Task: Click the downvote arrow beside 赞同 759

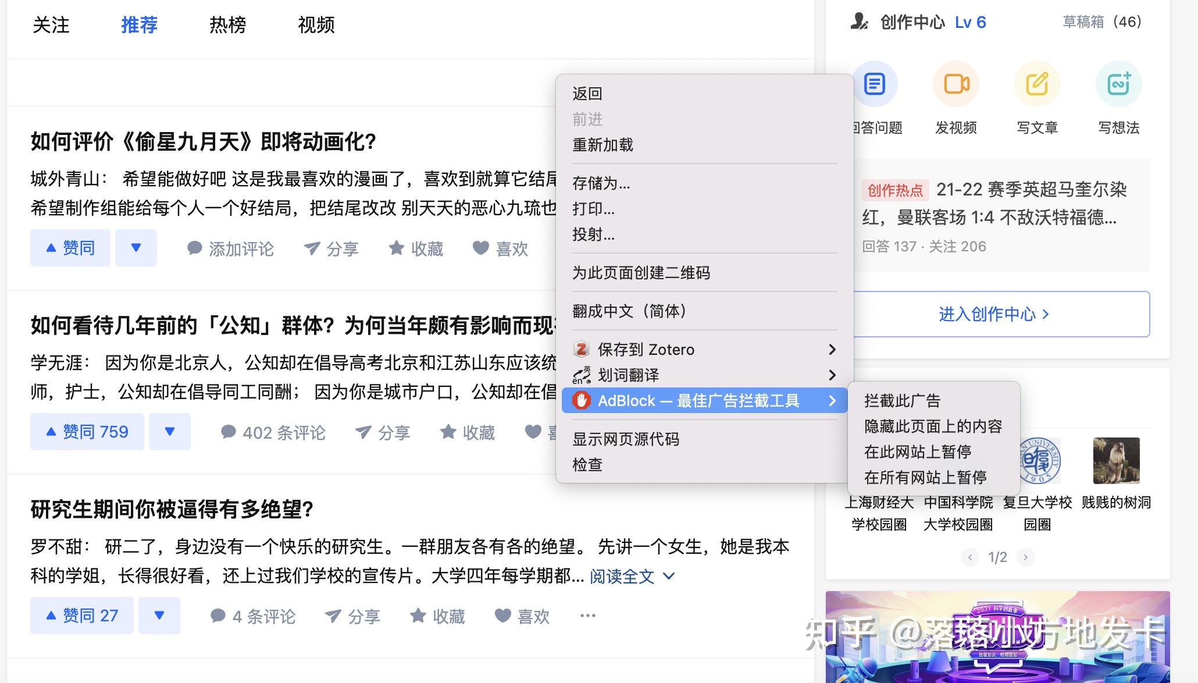Action: 169,432
